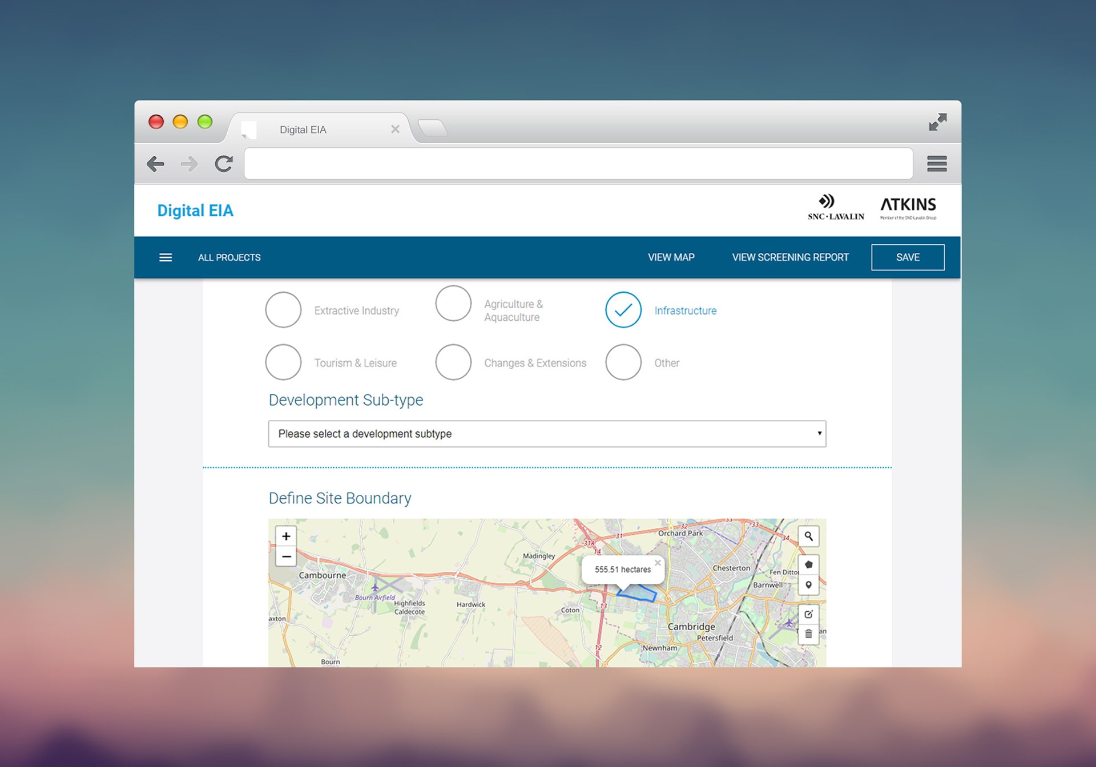
Task: Select the draw polygon tool on map
Action: (x=808, y=564)
